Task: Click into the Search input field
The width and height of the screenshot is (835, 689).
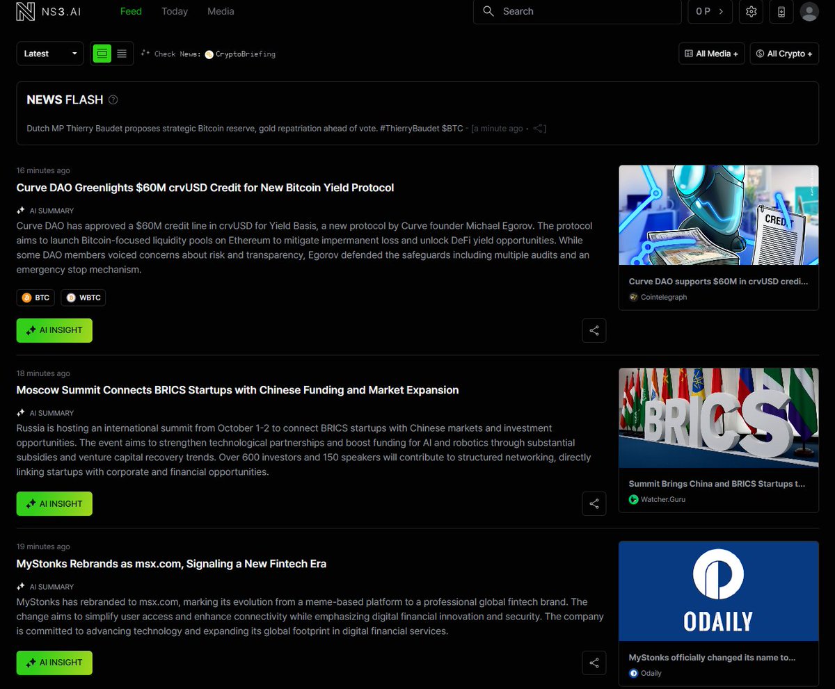Action: pos(577,11)
